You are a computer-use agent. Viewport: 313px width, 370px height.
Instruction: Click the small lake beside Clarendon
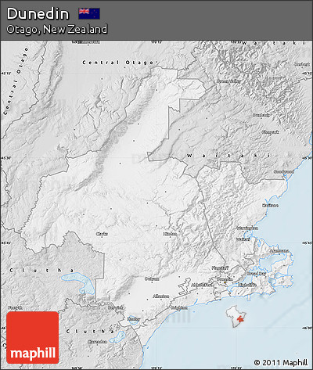pos(118,336)
